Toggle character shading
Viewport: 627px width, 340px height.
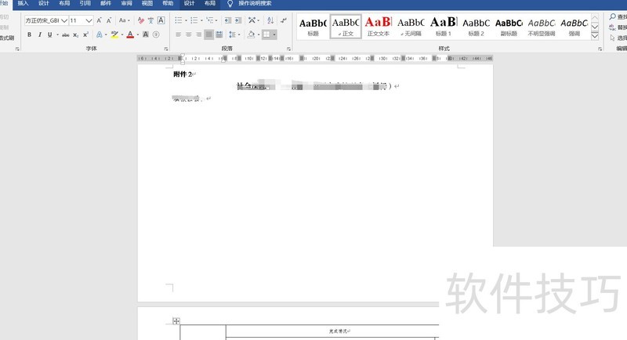click(x=146, y=34)
